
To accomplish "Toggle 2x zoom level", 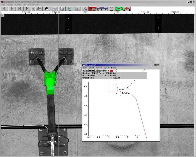I will 102,9.
